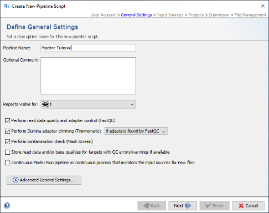Disable Illumina adapter trimming (Trimmomatic) checkbox
This screenshot has height=213, width=269.
(7, 131)
